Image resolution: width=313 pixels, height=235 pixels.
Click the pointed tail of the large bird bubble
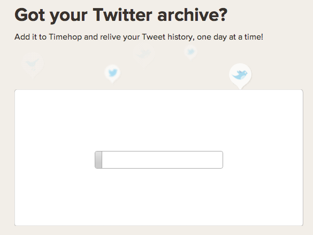[x=240, y=87]
